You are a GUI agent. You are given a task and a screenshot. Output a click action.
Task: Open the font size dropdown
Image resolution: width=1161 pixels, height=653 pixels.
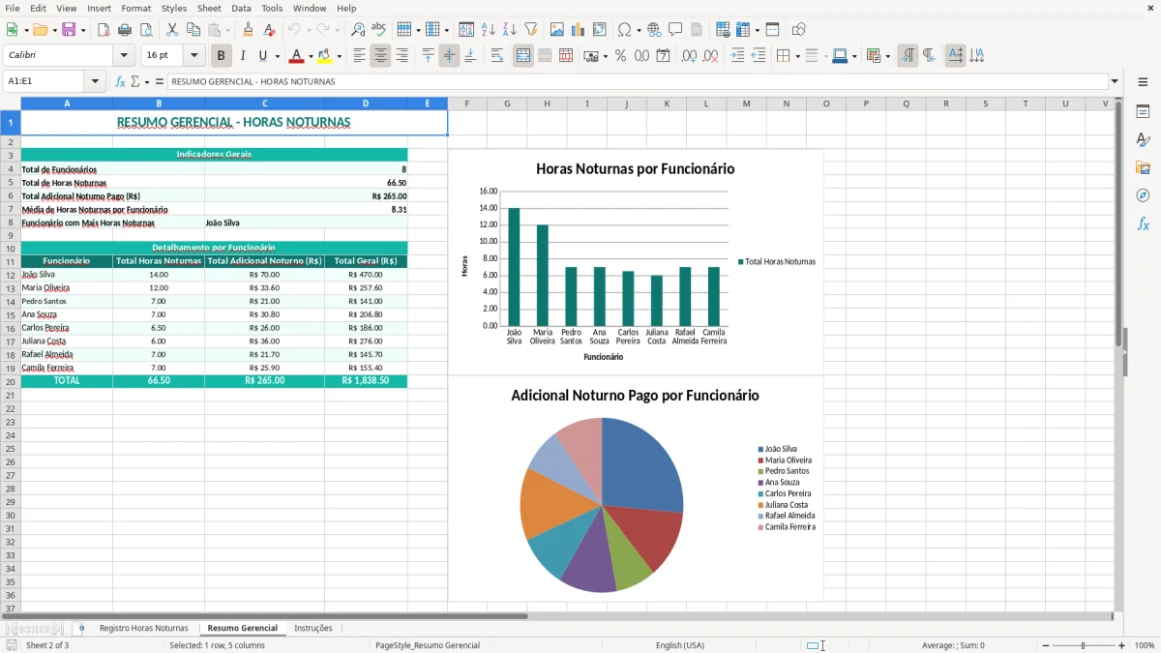(194, 56)
